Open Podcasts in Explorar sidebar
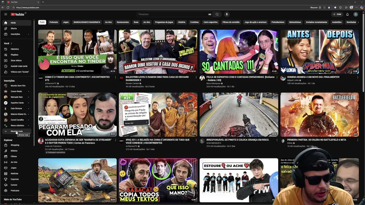365x205 pixels. coord(17,190)
